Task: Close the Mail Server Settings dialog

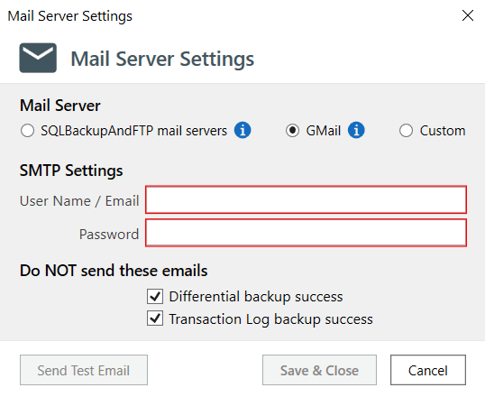Action: (468, 15)
